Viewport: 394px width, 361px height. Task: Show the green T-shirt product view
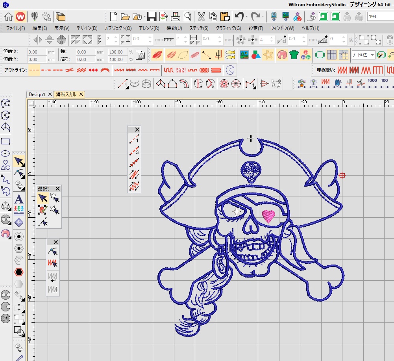294,55
